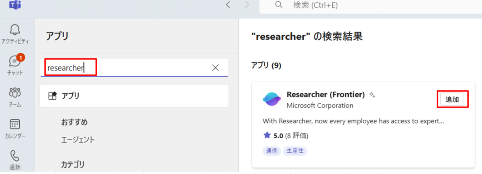This screenshot has width=482, height=174.
Task: Click the "researcher" の検索結果 heading
Action: 307,37
